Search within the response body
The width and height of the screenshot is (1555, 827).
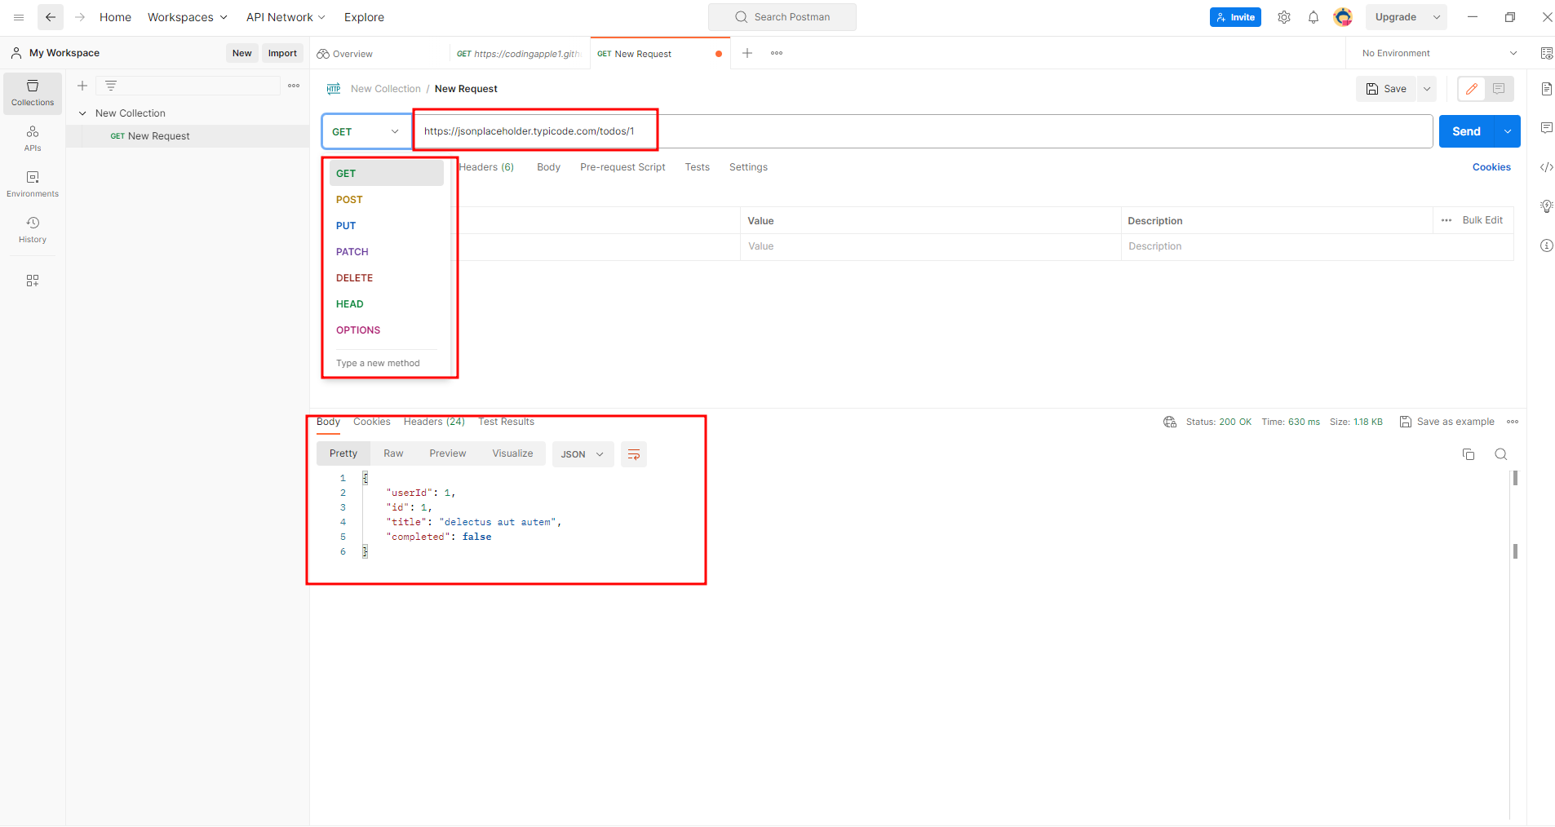[1501, 454]
